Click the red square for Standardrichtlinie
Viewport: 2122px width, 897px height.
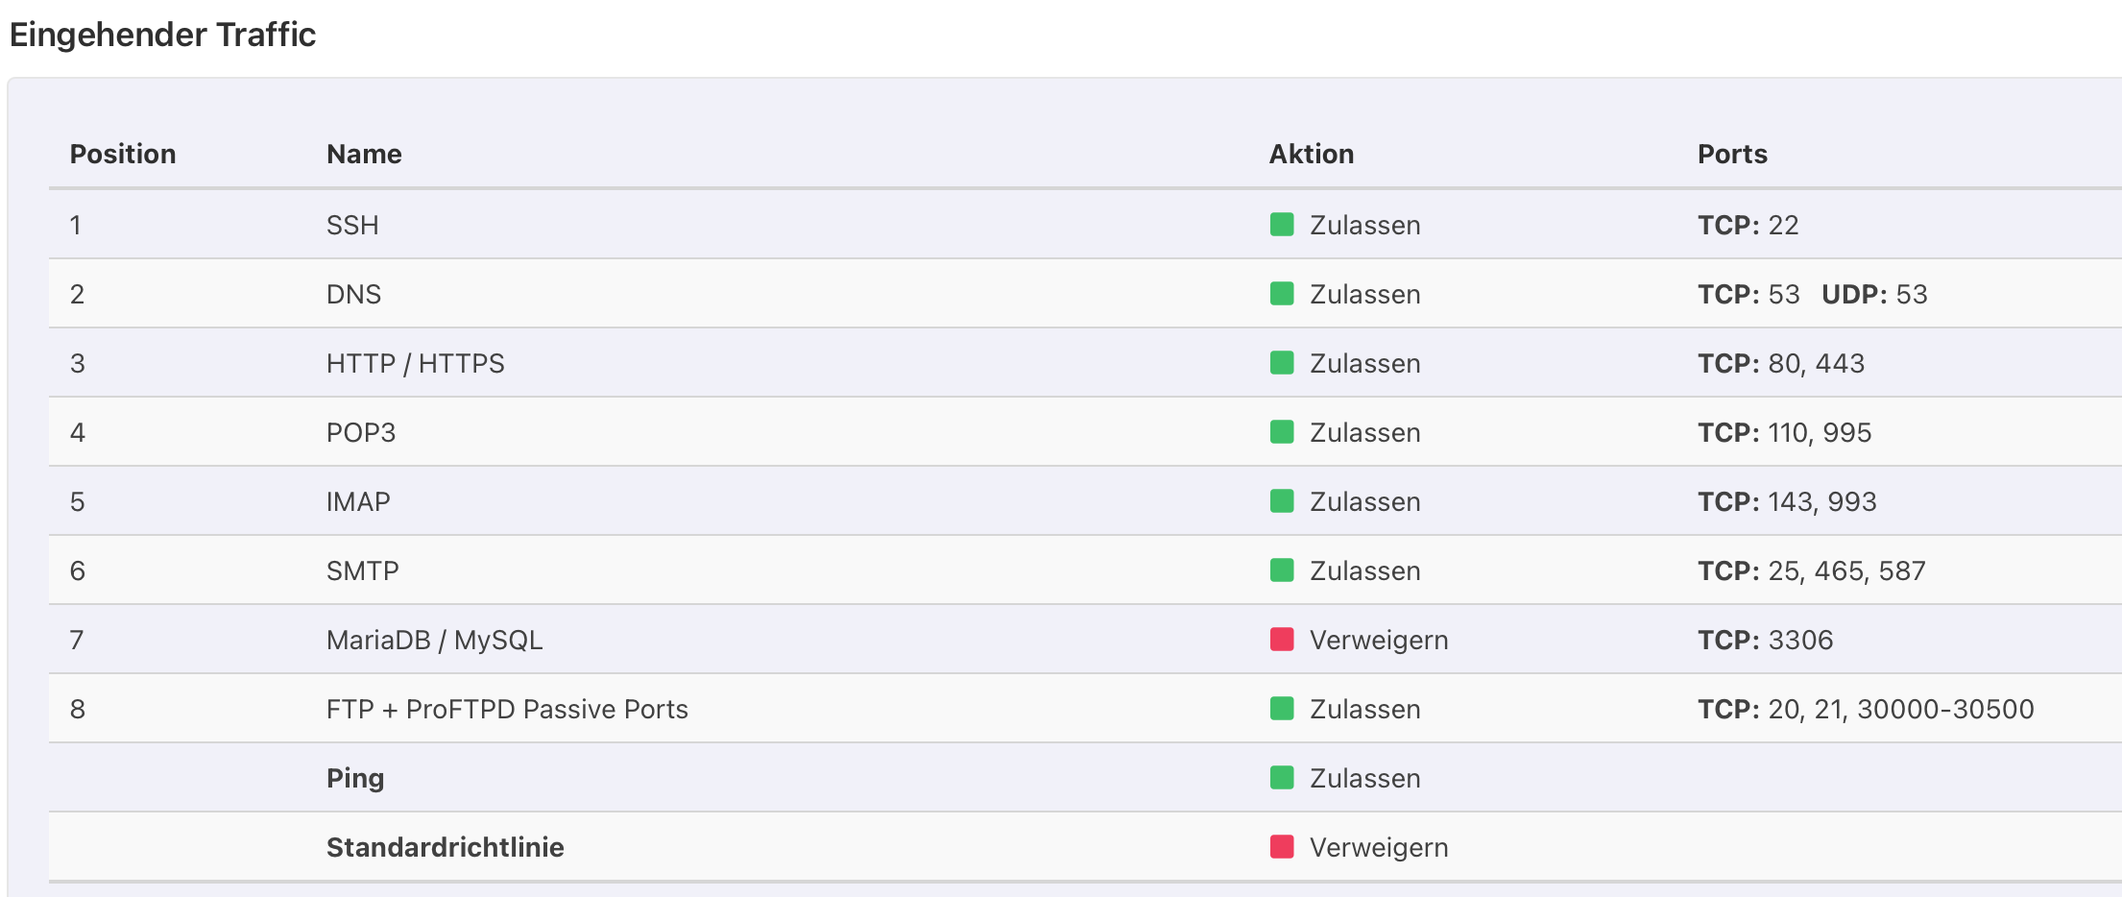(1282, 847)
